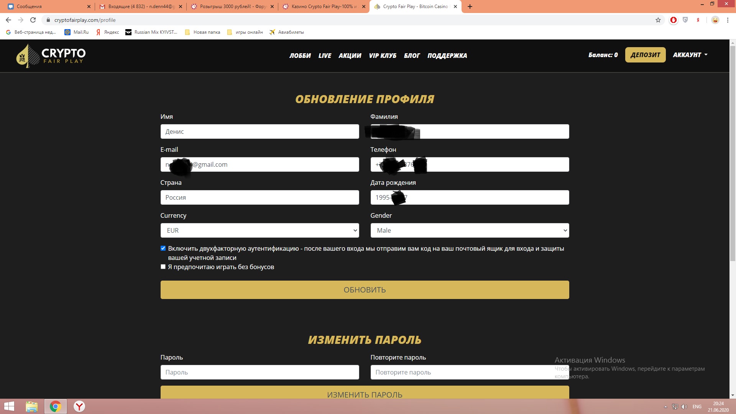This screenshot has height=414, width=736.
Task: Launch Yandex browser from the taskbar
Action: [x=79, y=406]
